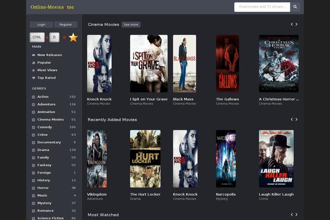Open the Black Mass poster
330x220 pixels.
pyautogui.click(x=185, y=64)
